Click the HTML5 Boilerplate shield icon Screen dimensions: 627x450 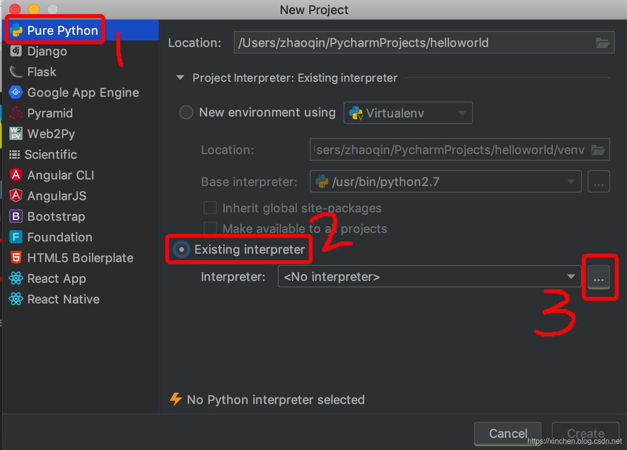16,257
